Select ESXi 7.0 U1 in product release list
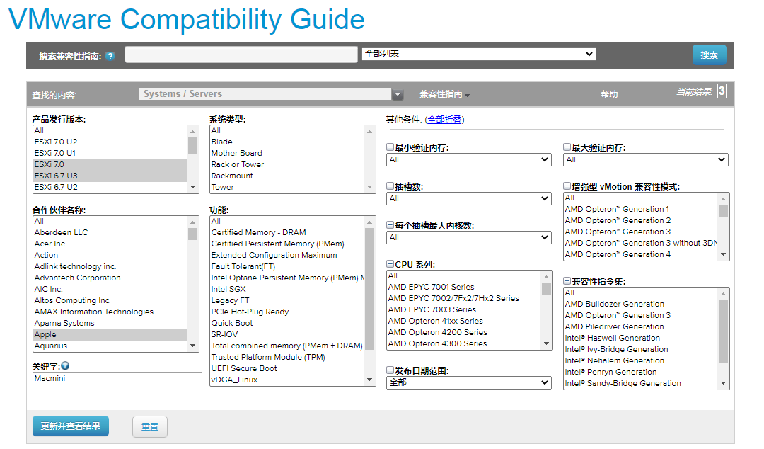 pyautogui.click(x=110, y=153)
